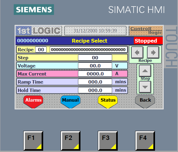Image resolution: width=178 pixels, height=152 pixels.
Task: Edit the Ramp Time value field
Action: [x=95, y=82]
